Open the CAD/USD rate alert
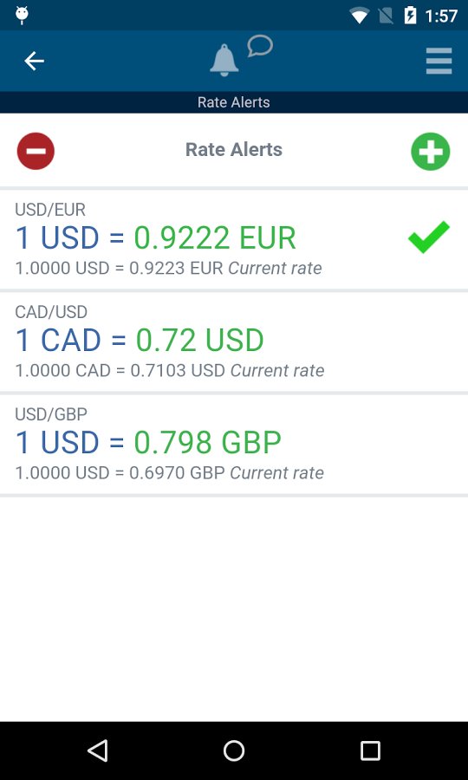The width and height of the screenshot is (468, 780). coord(234,342)
